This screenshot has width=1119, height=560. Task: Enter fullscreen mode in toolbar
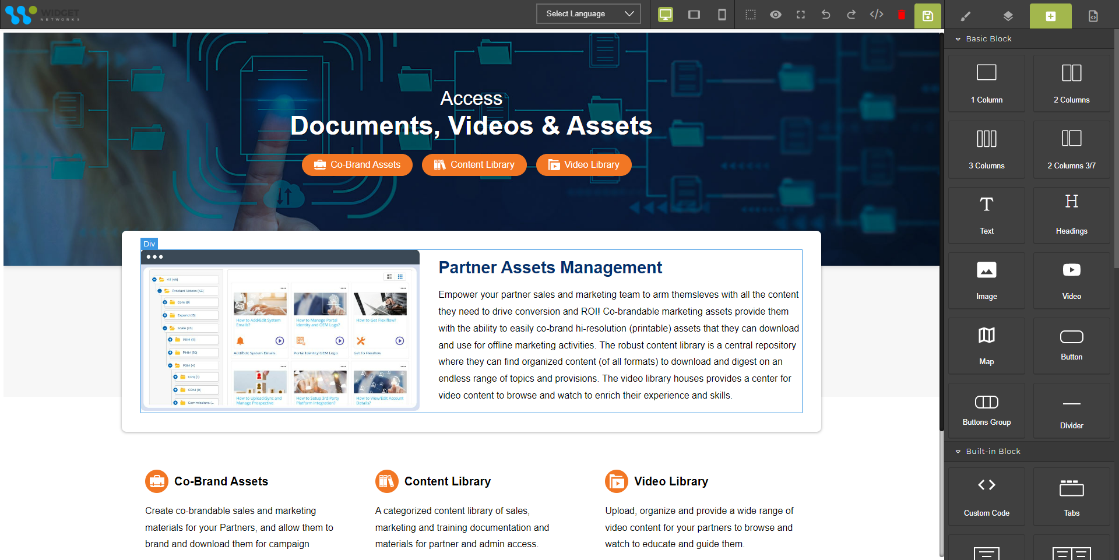pos(801,15)
